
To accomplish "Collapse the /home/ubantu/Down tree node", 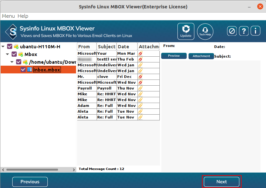I will 12,62.
